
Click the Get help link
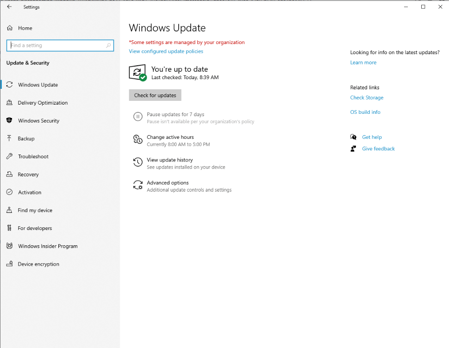click(x=372, y=137)
